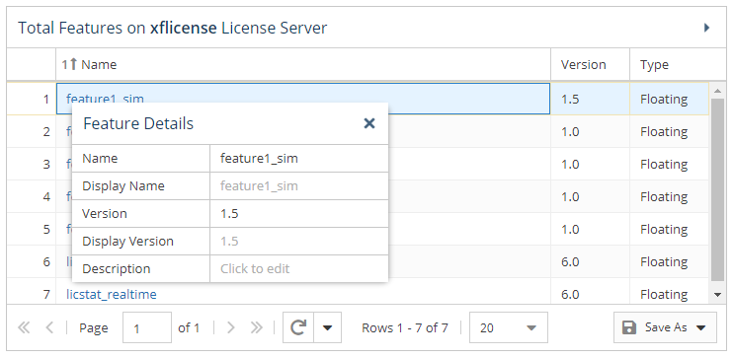
Task: Refresh the features grid
Action: coord(298,327)
